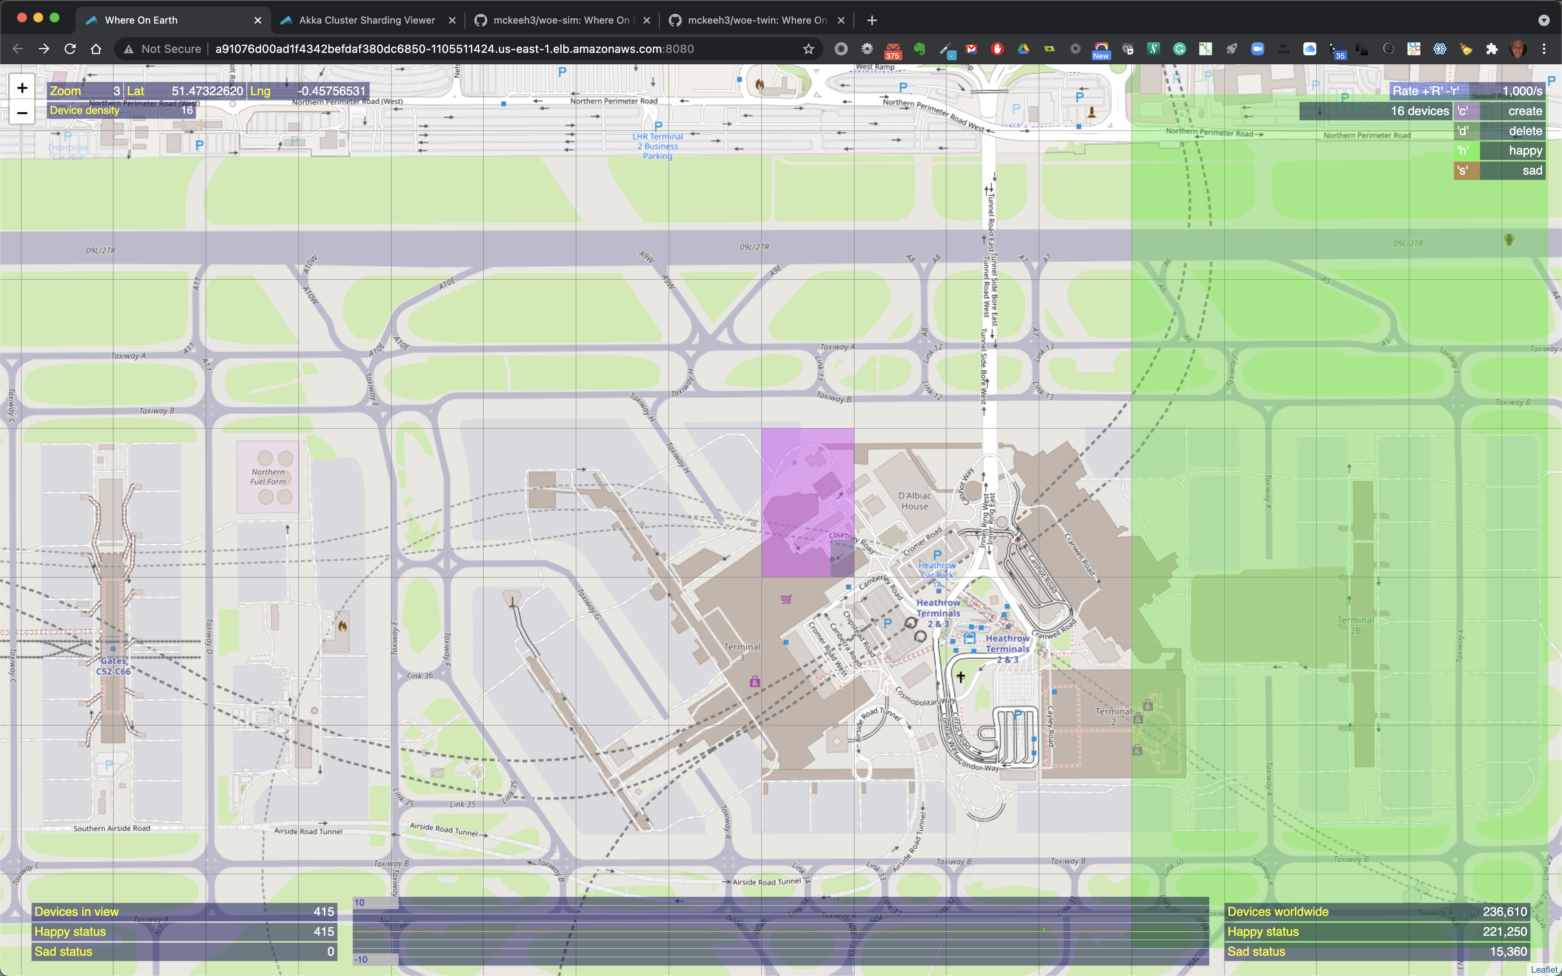Image resolution: width=1562 pixels, height=976 pixels.
Task: Reload the page with refresh icon
Action: pyautogui.click(x=70, y=49)
